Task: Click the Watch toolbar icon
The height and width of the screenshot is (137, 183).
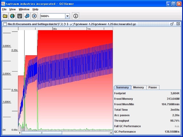Action: click(34, 16)
